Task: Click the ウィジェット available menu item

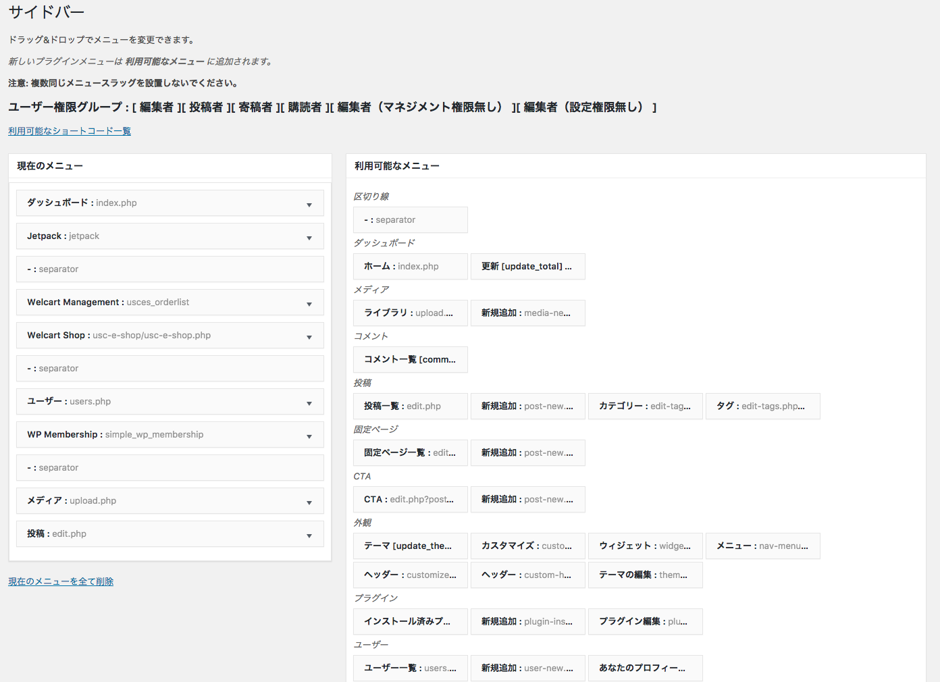Action: pos(645,546)
